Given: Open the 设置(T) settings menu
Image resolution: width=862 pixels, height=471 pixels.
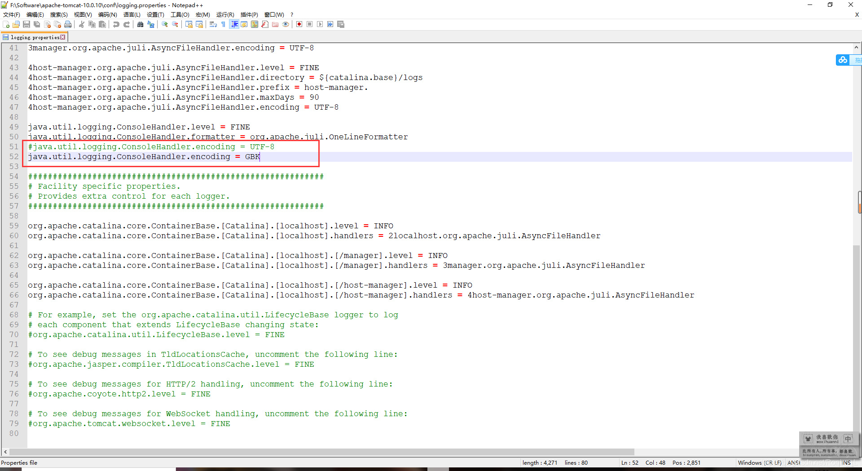Looking at the screenshot, I should point(155,15).
